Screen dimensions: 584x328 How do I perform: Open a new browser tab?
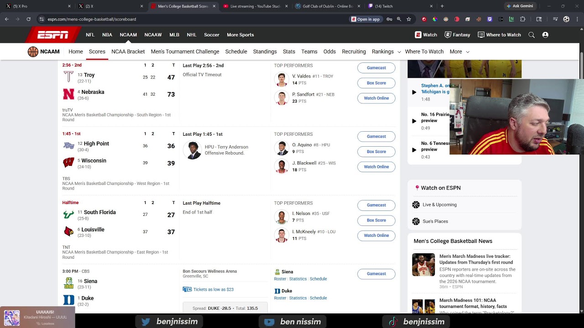coord(442,6)
